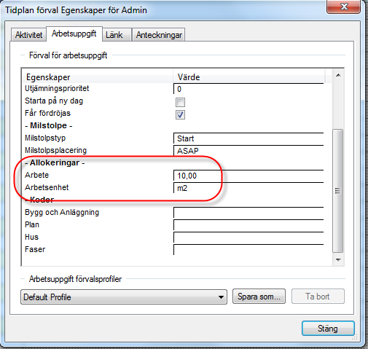Click the Milstolpstyp Start field

(x=248, y=138)
